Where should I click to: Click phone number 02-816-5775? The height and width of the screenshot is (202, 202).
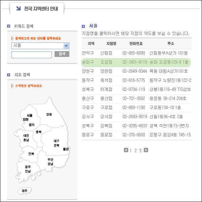(134, 80)
